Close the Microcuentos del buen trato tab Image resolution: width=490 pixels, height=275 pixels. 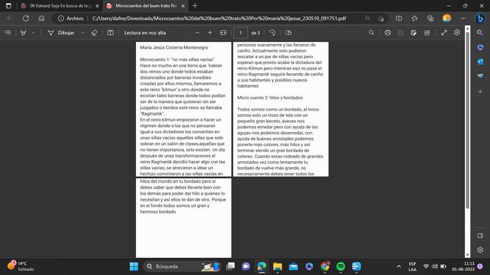[x=183, y=6]
